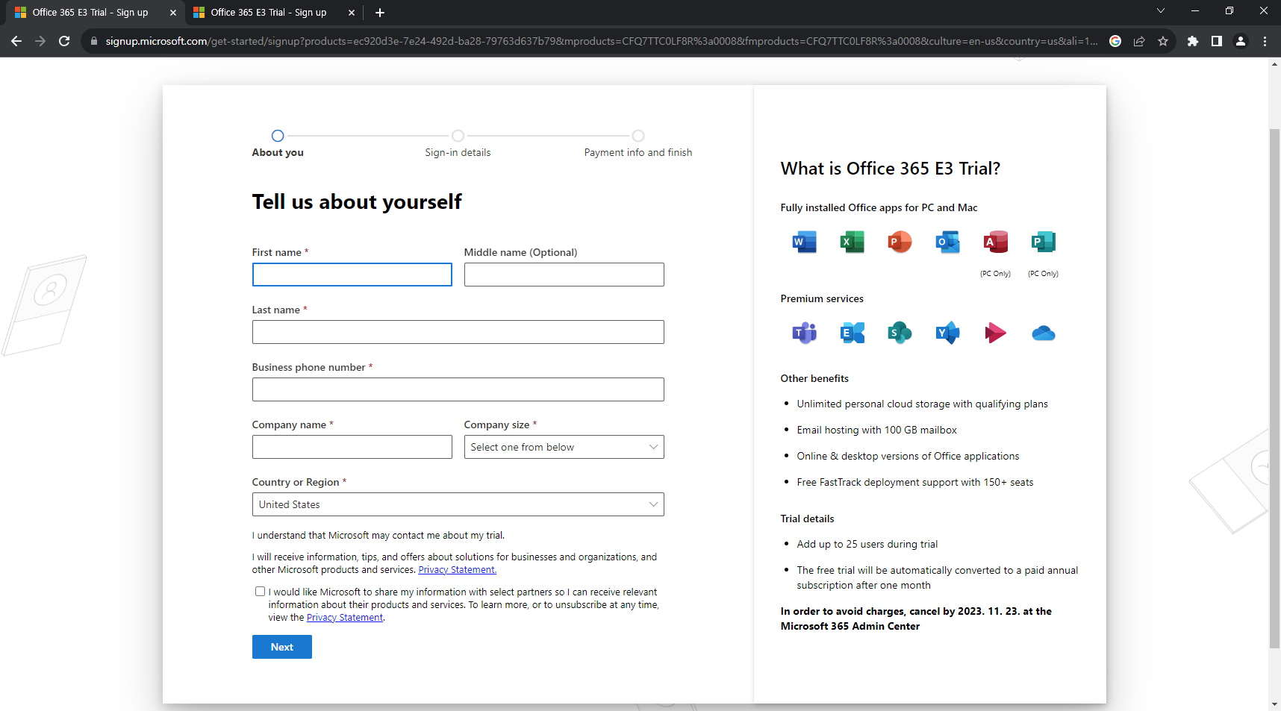Open the Chrome profile icon
The height and width of the screenshot is (711, 1281).
coord(1241,41)
